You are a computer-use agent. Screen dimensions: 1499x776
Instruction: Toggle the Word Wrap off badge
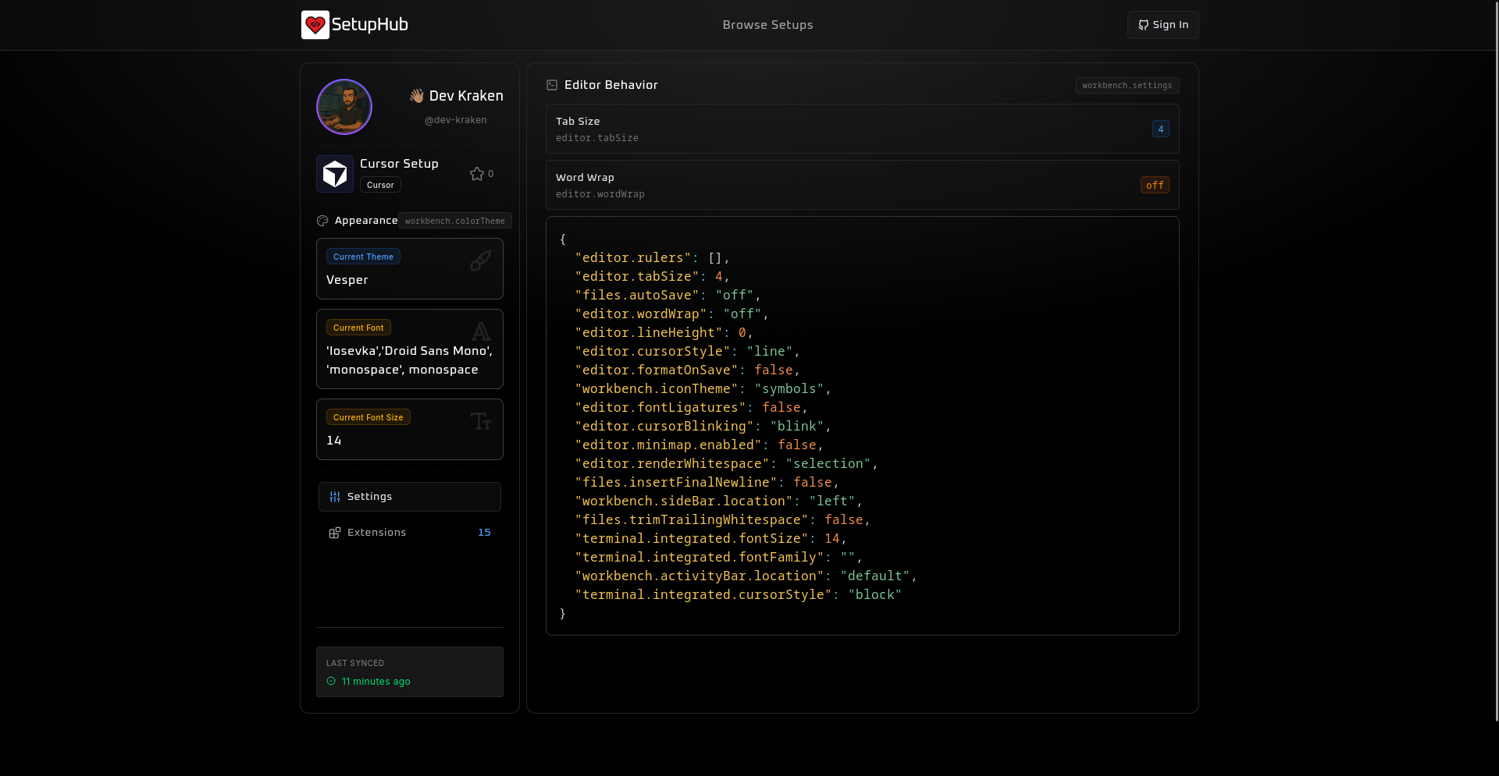[x=1155, y=185]
